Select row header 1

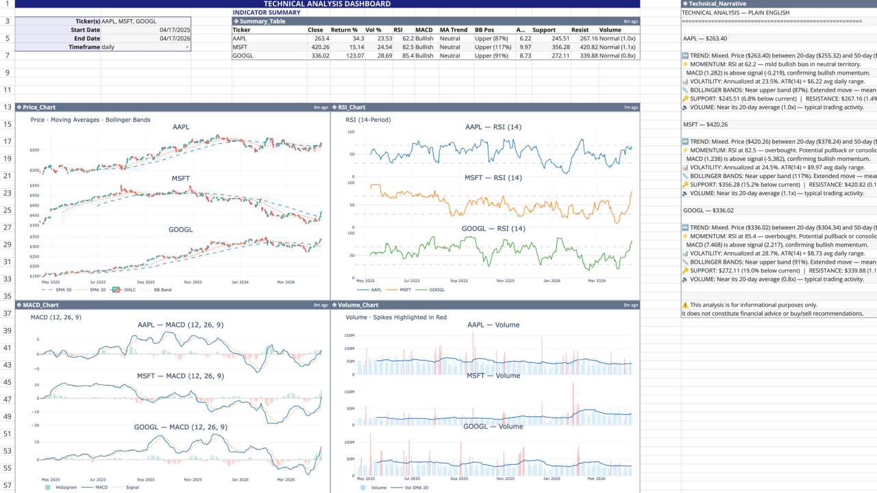click(7, 3)
